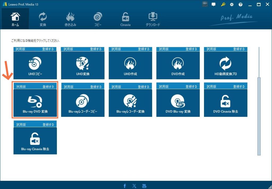Click the AMD GPU acceleration icon
The image size is (272, 189).
205,5
